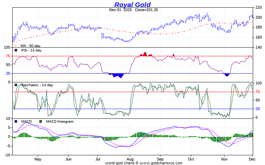Click the blue MACD legend square
Screen dimensions: 265x165
16,121
